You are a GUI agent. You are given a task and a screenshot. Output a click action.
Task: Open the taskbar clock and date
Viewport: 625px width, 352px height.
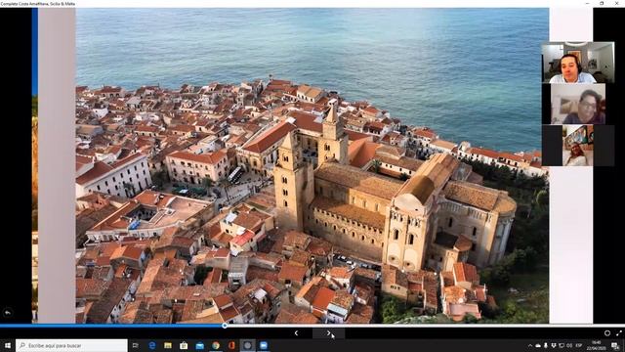pos(597,345)
